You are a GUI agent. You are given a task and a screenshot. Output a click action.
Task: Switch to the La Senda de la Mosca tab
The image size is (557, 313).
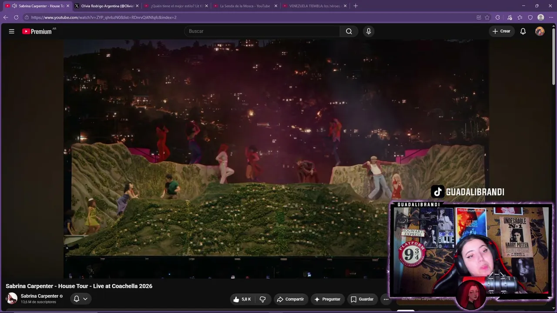click(245, 6)
